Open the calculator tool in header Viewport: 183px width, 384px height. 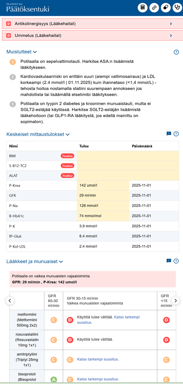pyautogui.click(x=142, y=8)
